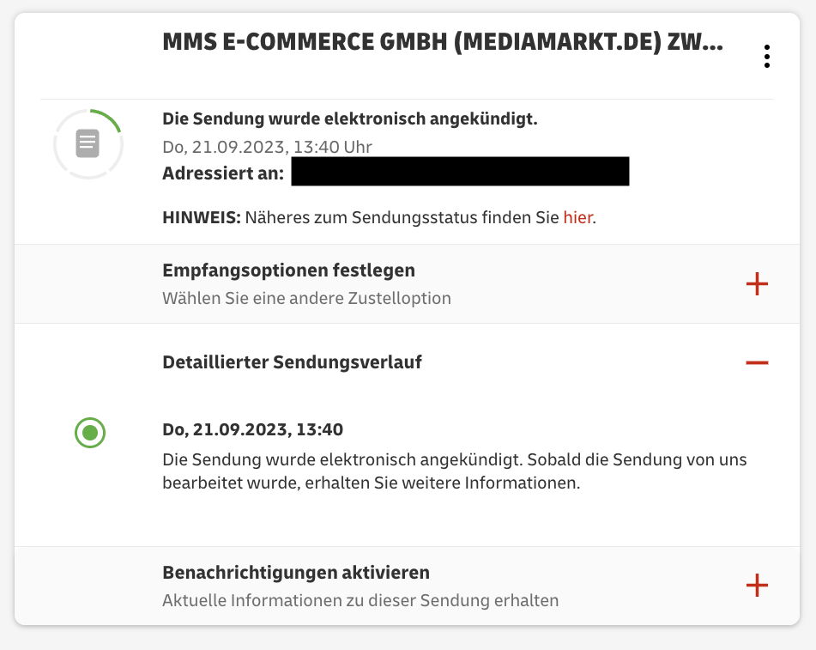This screenshot has height=650, width=816.
Task: Open the three-dot shipment options menu
Action: (x=766, y=57)
